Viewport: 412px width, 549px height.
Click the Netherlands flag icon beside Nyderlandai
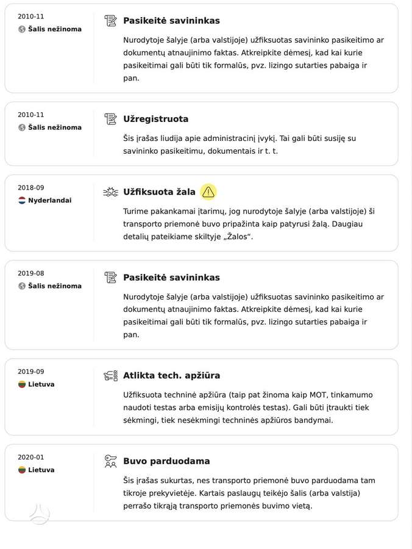22,200
